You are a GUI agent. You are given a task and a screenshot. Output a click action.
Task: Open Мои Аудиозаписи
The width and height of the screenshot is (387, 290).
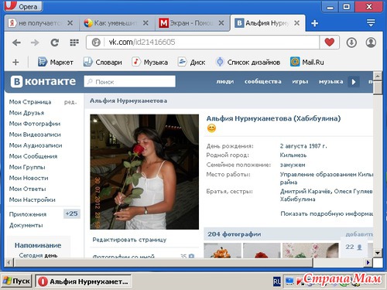click(36, 145)
